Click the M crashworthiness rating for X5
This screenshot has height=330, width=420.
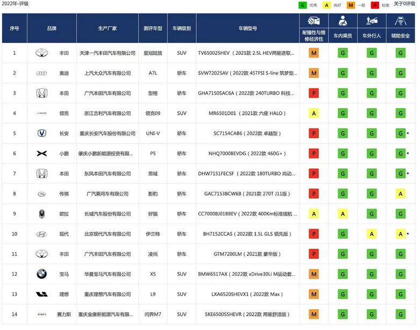pos(314,274)
